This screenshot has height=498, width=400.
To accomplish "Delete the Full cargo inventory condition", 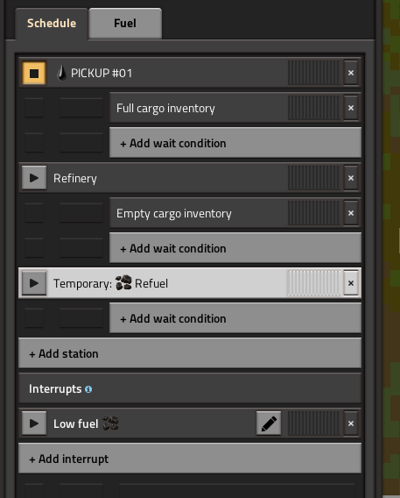I will point(351,108).
